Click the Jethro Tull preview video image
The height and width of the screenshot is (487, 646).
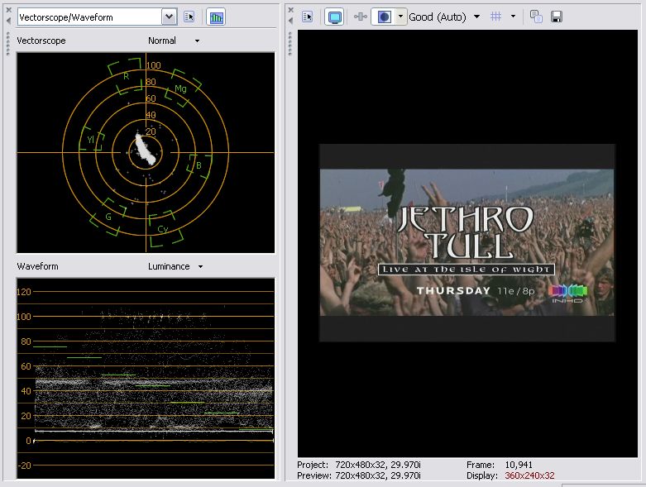click(x=467, y=242)
